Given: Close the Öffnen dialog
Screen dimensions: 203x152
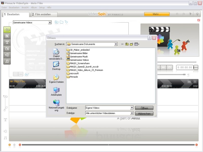Looking at the screenshot, I should click(x=154, y=38).
